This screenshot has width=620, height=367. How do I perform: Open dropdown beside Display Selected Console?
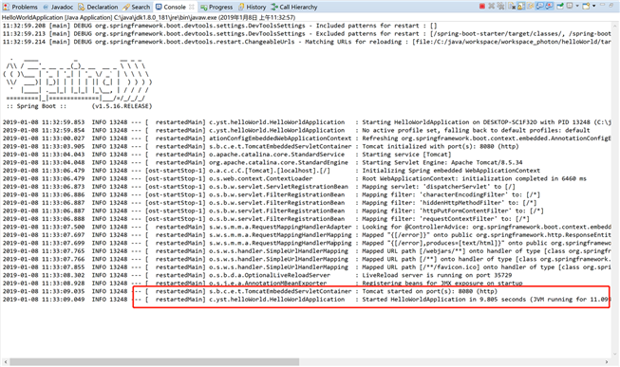coord(577,6)
